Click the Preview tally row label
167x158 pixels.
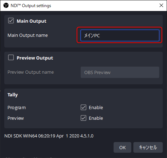coord(16,118)
